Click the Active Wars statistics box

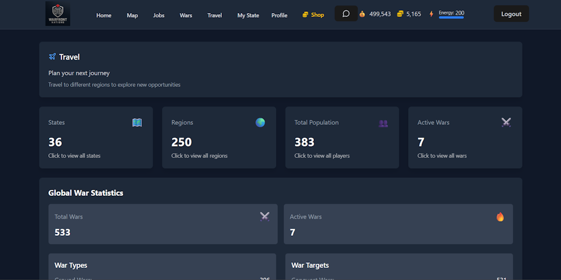pos(398,224)
